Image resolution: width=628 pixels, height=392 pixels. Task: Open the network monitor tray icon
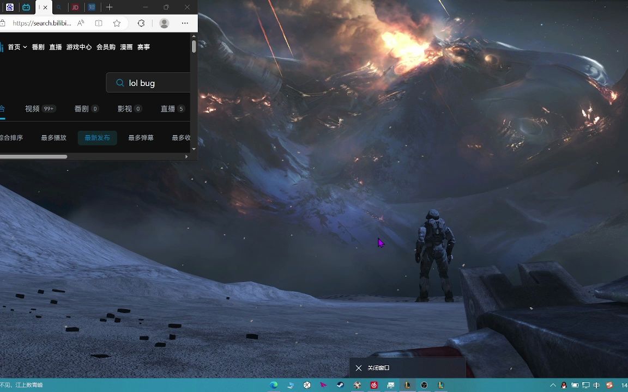click(585, 385)
